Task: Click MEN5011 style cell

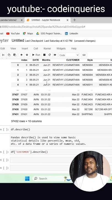Action: [87, 85]
